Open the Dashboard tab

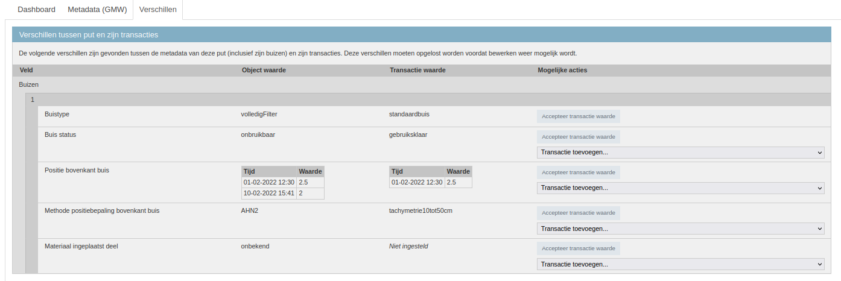click(x=36, y=10)
